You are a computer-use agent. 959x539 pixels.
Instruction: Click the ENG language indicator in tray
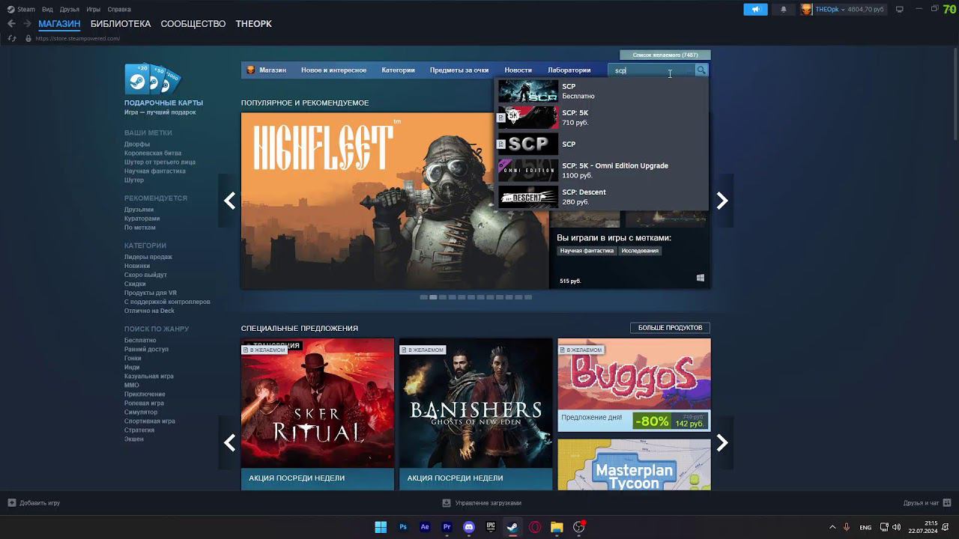[865, 527]
